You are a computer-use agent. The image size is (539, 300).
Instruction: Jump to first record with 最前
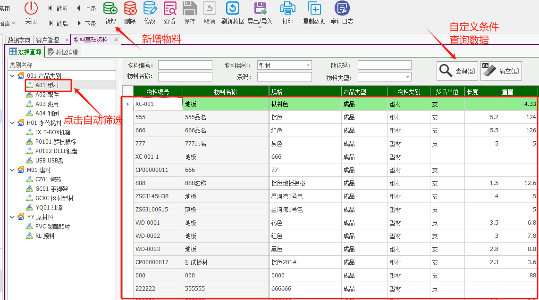click(x=58, y=8)
